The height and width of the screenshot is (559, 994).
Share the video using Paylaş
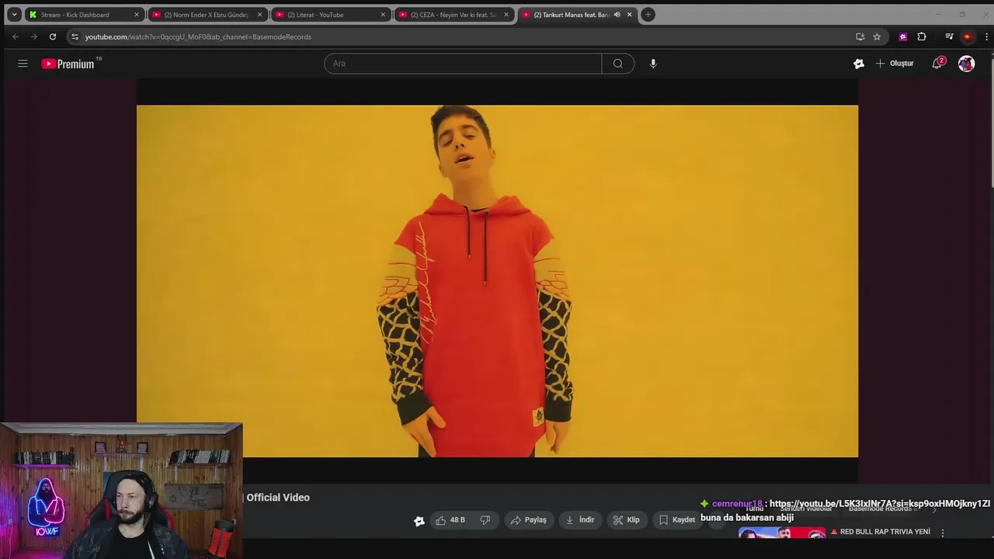tap(529, 520)
